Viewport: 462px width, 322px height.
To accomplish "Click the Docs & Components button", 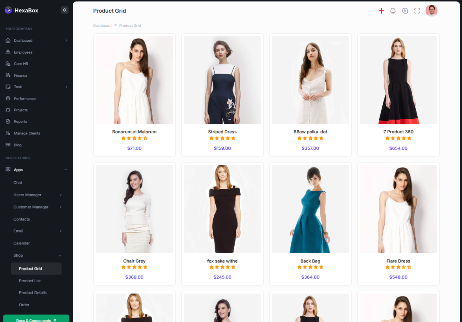I will (36, 319).
